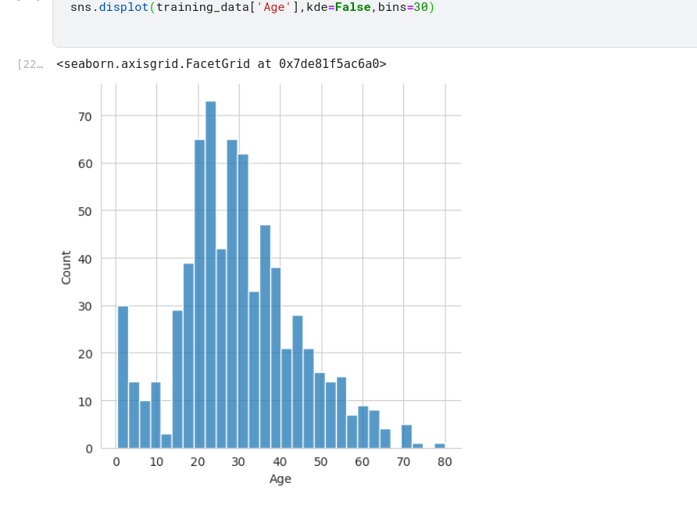Click the shortest bar just after age 10
The width and height of the screenshot is (697, 512).
(166, 441)
